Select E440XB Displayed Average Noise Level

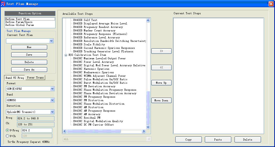pos(100,24)
